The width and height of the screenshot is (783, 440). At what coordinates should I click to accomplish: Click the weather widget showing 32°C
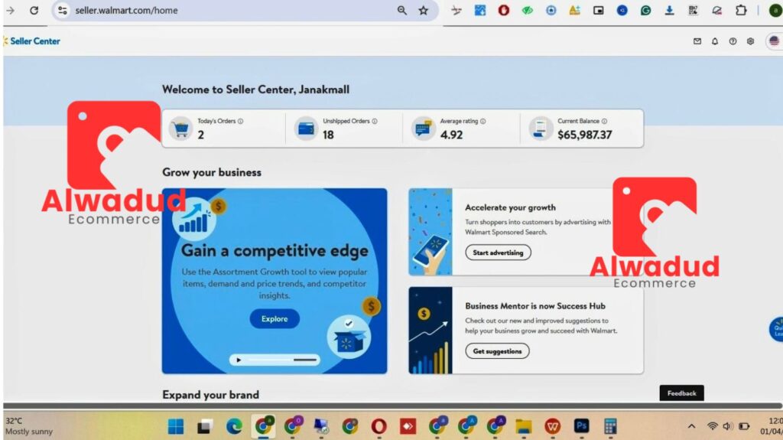click(x=29, y=426)
